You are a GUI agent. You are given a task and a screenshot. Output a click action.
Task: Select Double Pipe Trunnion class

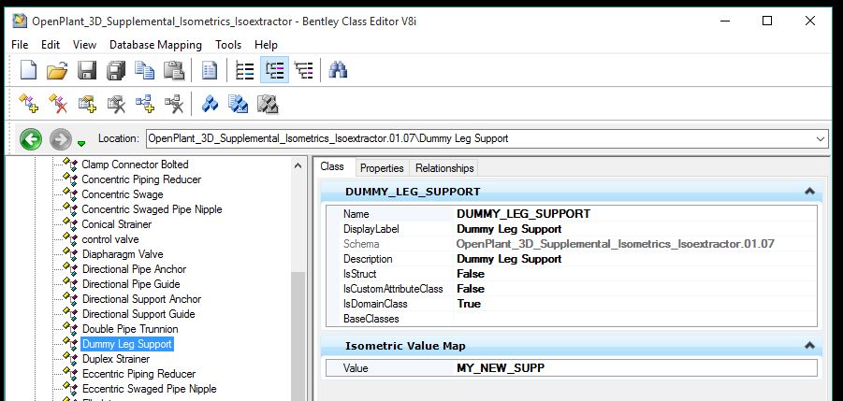tap(130, 329)
